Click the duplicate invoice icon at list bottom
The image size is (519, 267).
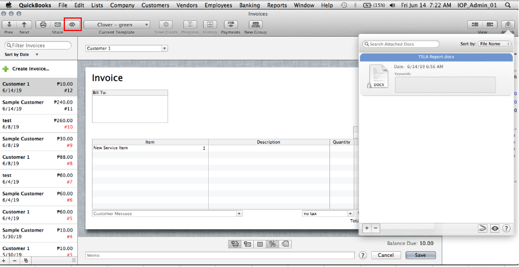point(25,260)
